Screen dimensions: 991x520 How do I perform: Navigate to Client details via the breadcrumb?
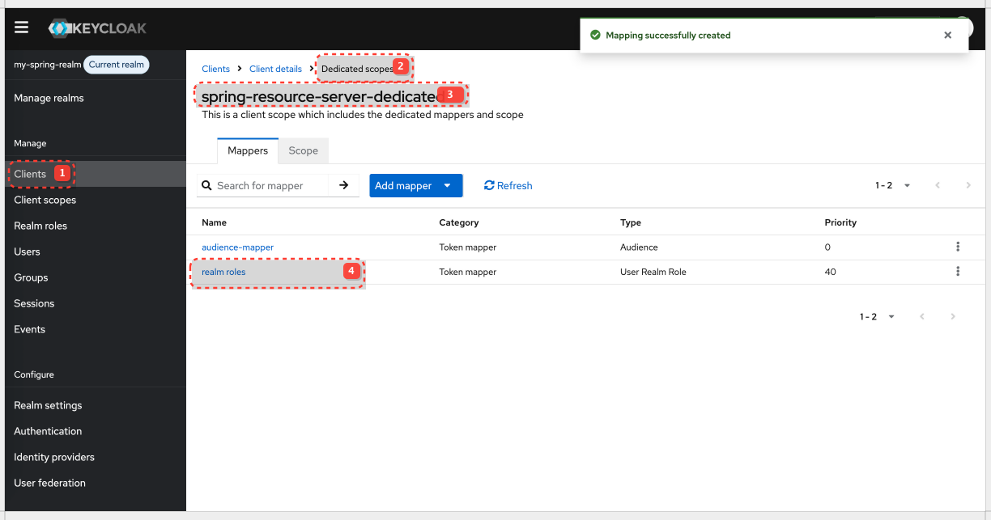tap(276, 69)
